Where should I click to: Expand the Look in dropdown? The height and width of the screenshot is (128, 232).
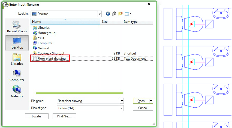tap(100, 14)
